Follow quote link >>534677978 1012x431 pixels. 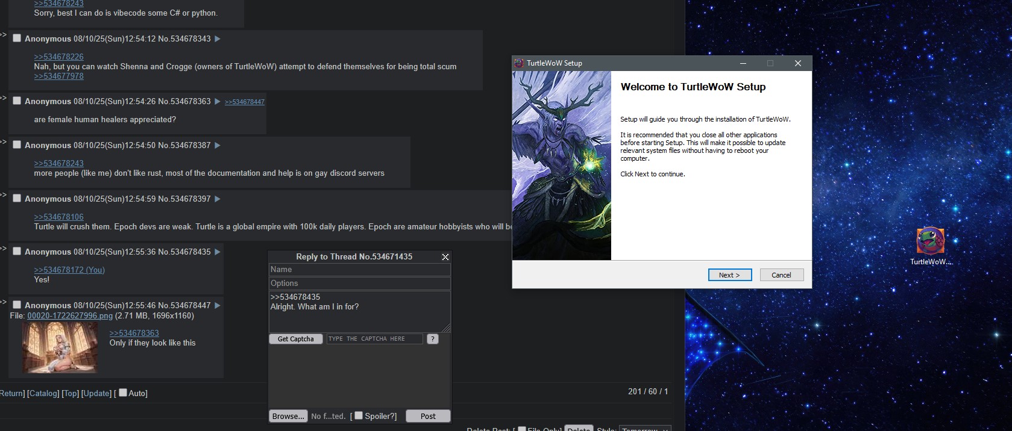pyautogui.click(x=58, y=76)
